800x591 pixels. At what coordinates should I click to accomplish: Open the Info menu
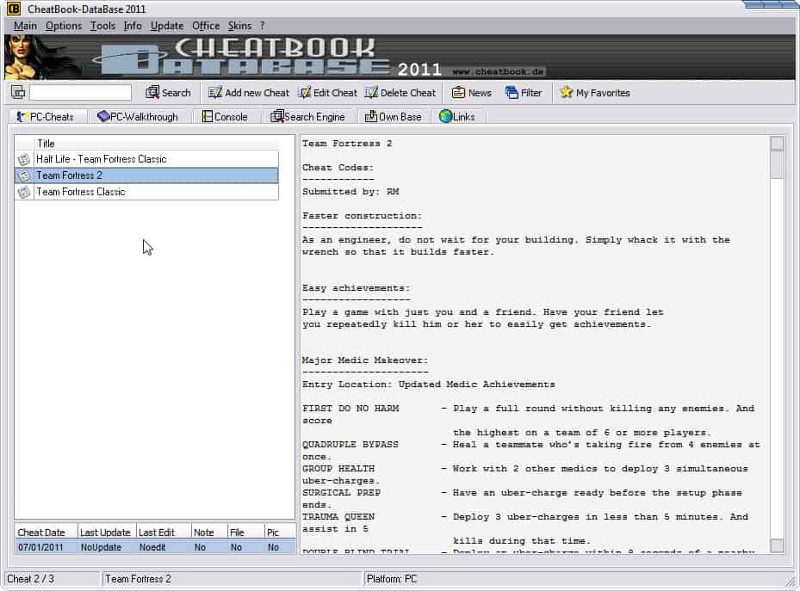[x=133, y=26]
